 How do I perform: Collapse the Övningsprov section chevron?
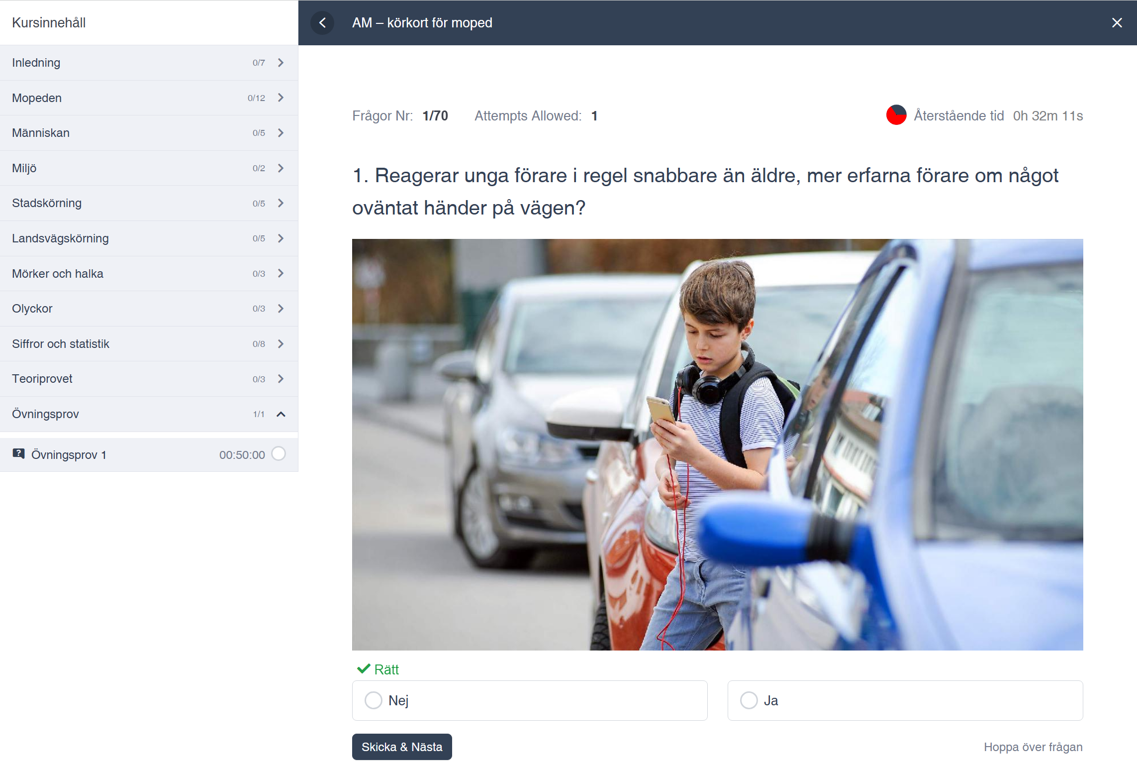coord(281,414)
